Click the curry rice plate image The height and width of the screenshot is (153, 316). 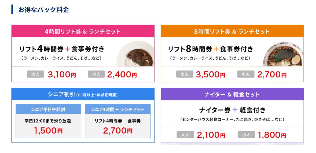(137, 54)
